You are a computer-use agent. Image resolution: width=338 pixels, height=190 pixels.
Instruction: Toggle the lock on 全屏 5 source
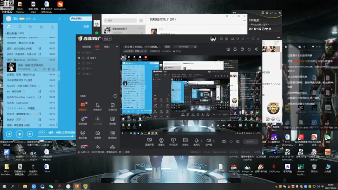click(83, 58)
